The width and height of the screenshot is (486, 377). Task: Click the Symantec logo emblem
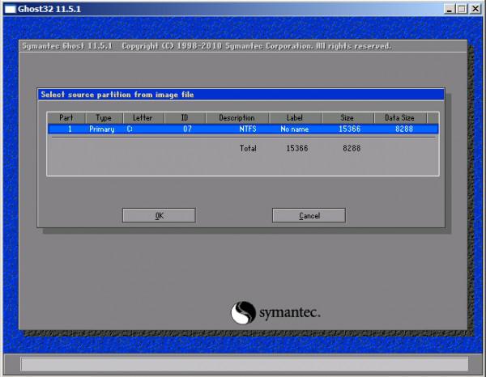tap(244, 312)
